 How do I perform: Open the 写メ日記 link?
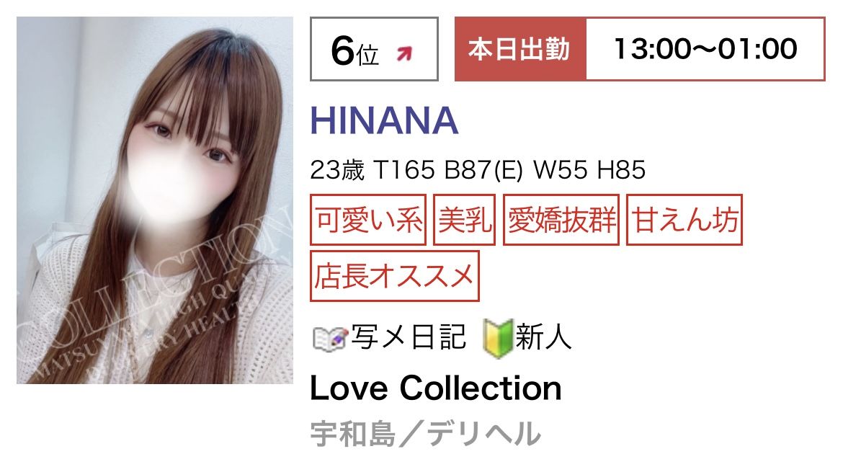pos(409,338)
